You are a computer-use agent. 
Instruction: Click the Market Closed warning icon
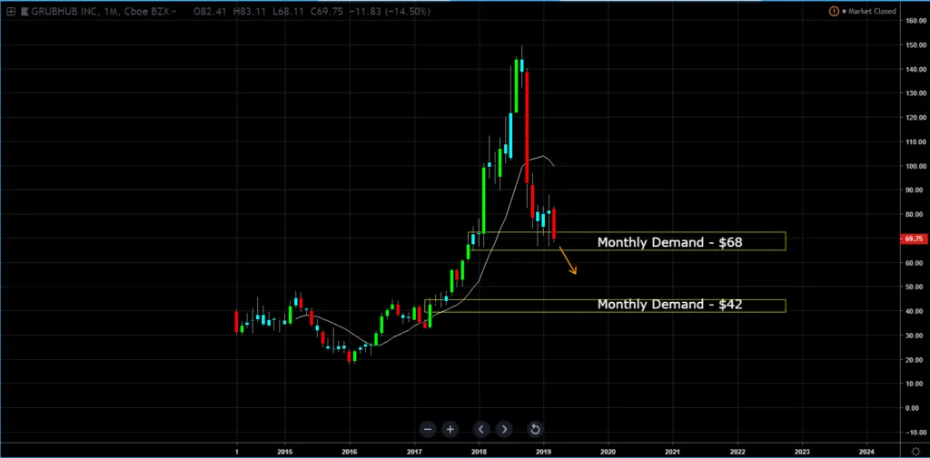[x=834, y=11]
